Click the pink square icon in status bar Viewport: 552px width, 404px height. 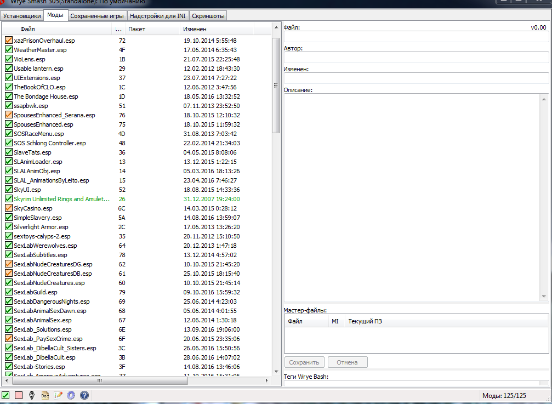pos(19,395)
